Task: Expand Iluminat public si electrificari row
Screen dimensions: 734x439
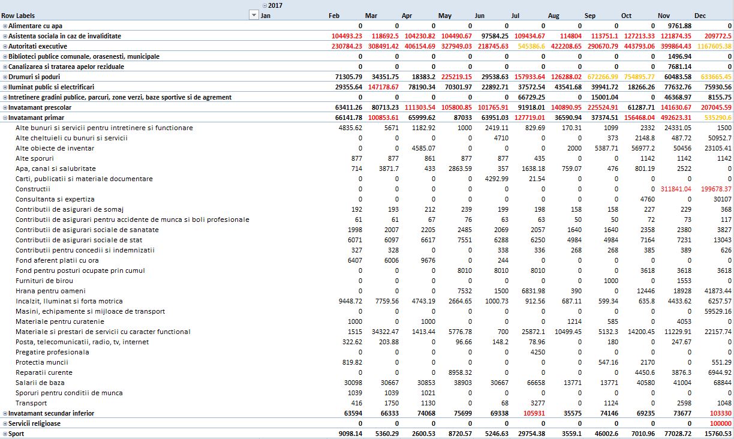Action: pos(5,88)
